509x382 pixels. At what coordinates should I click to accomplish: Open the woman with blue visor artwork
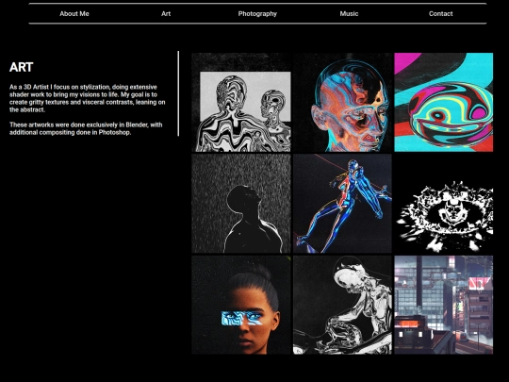(x=241, y=305)
